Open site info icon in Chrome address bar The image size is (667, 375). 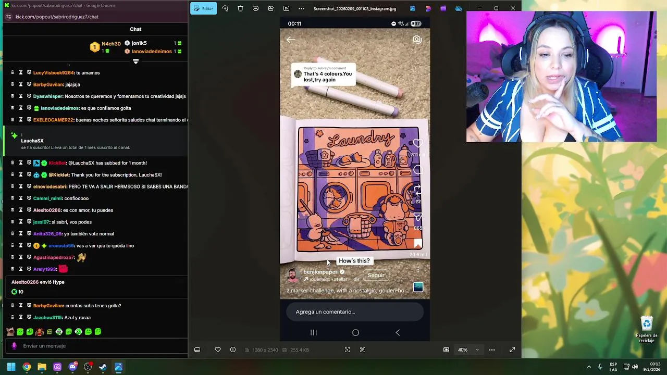[8, 17]
